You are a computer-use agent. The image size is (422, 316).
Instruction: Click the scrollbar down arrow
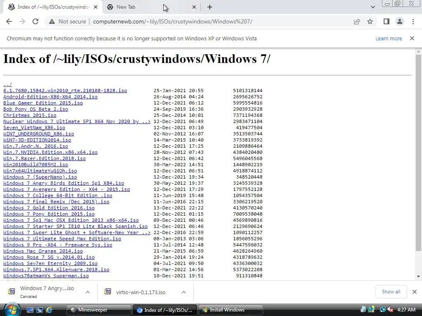418,276
